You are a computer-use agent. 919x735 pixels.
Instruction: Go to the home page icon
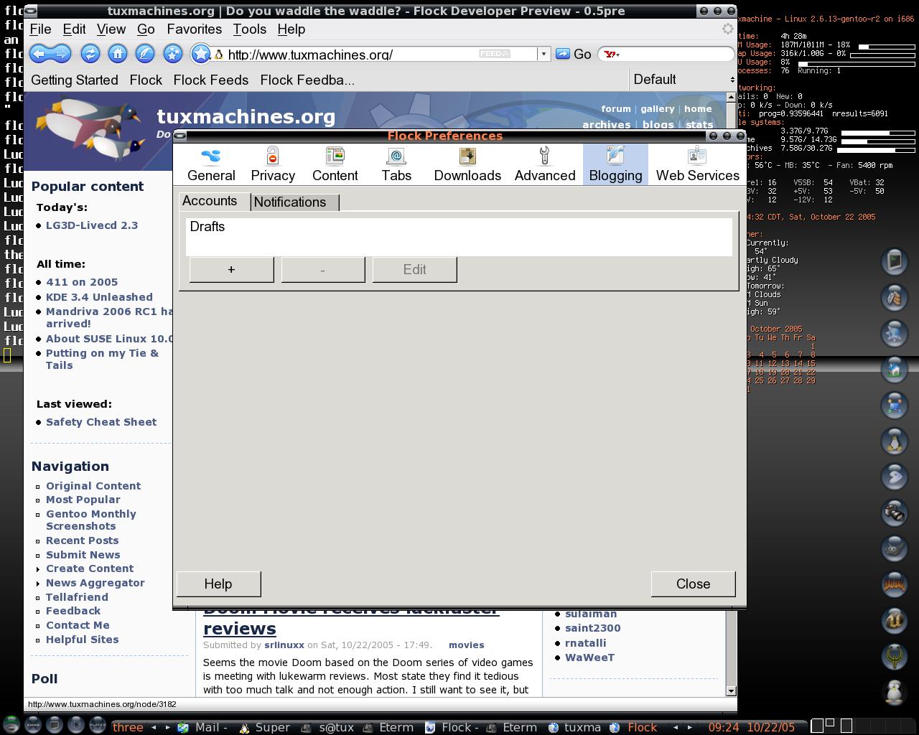pyautogui.click(x=118, y=54)
